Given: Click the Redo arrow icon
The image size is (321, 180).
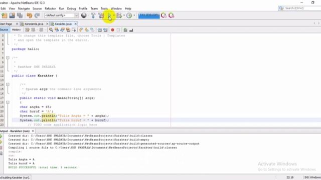Looking at the screenshot, I should (x=37, y=15).
